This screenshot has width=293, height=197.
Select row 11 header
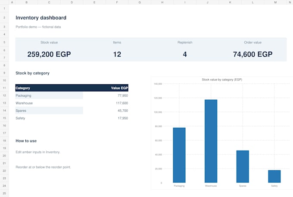[x=4, y=88]
